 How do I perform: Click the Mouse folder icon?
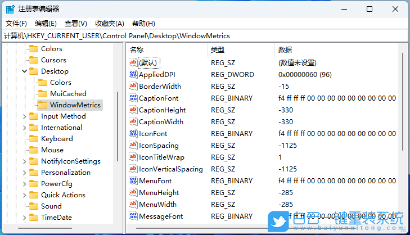point(34,150)
